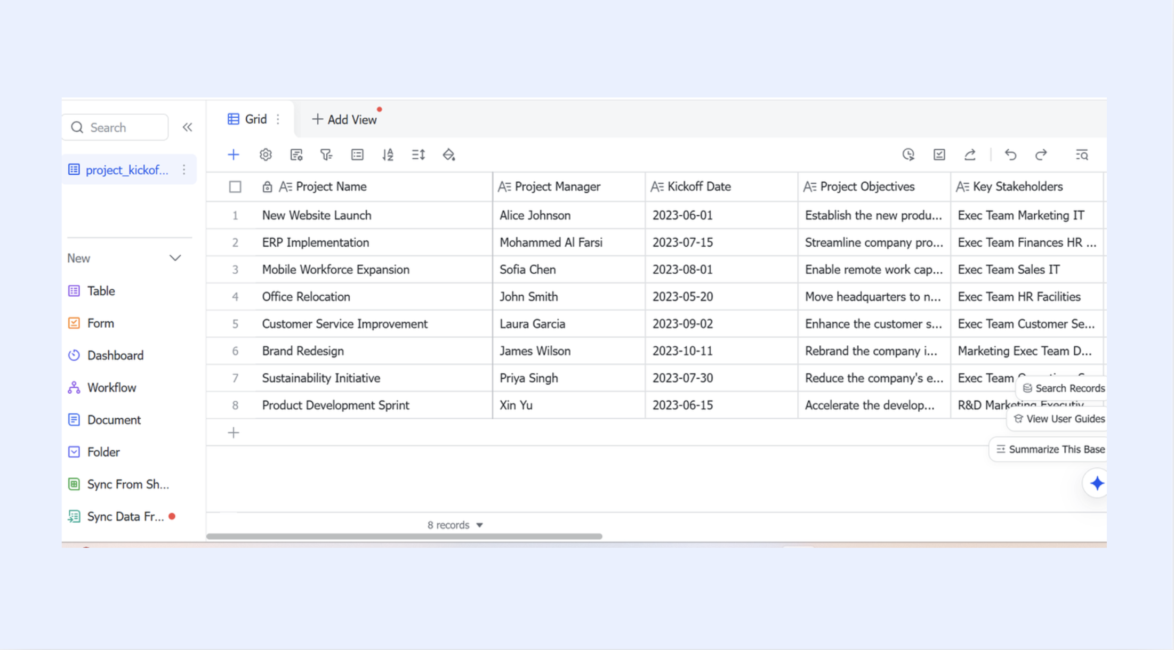Select the Customer Service Improvement cell
The height and width of the screenshot is (650, 1174).
click(374, 324)
